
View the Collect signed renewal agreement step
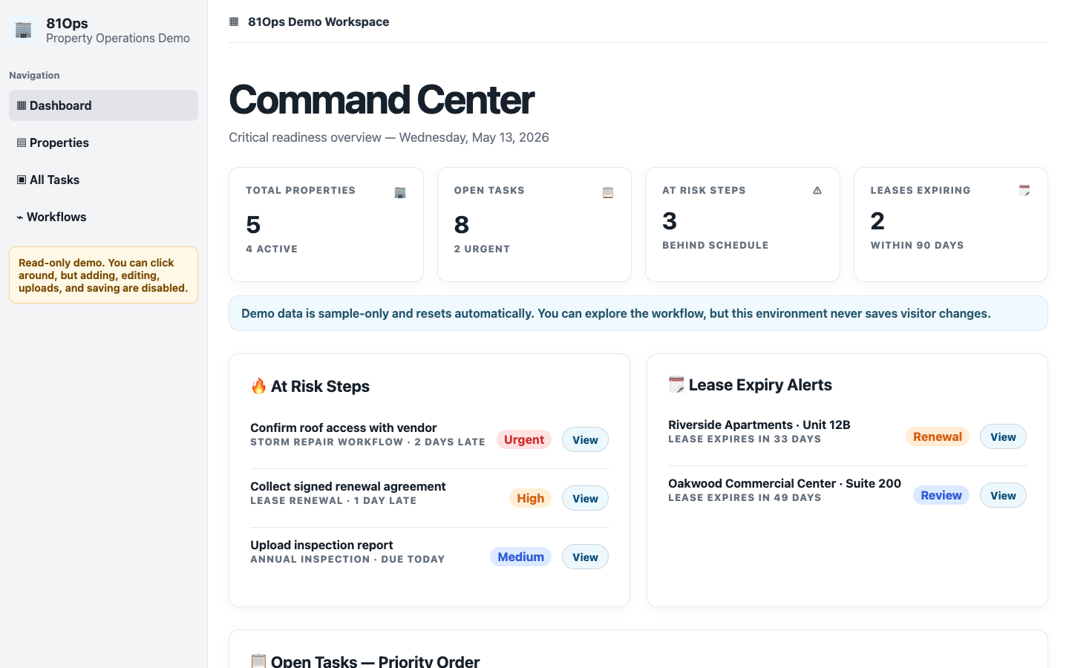(x=585, y=498)
